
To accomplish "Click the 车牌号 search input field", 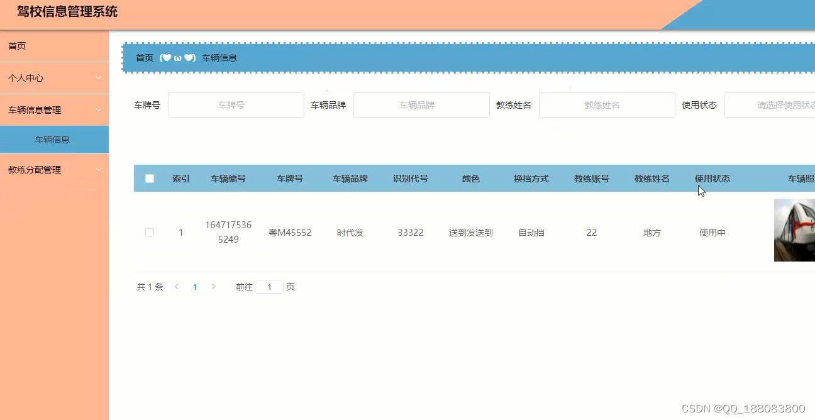I will coord(236,104).
